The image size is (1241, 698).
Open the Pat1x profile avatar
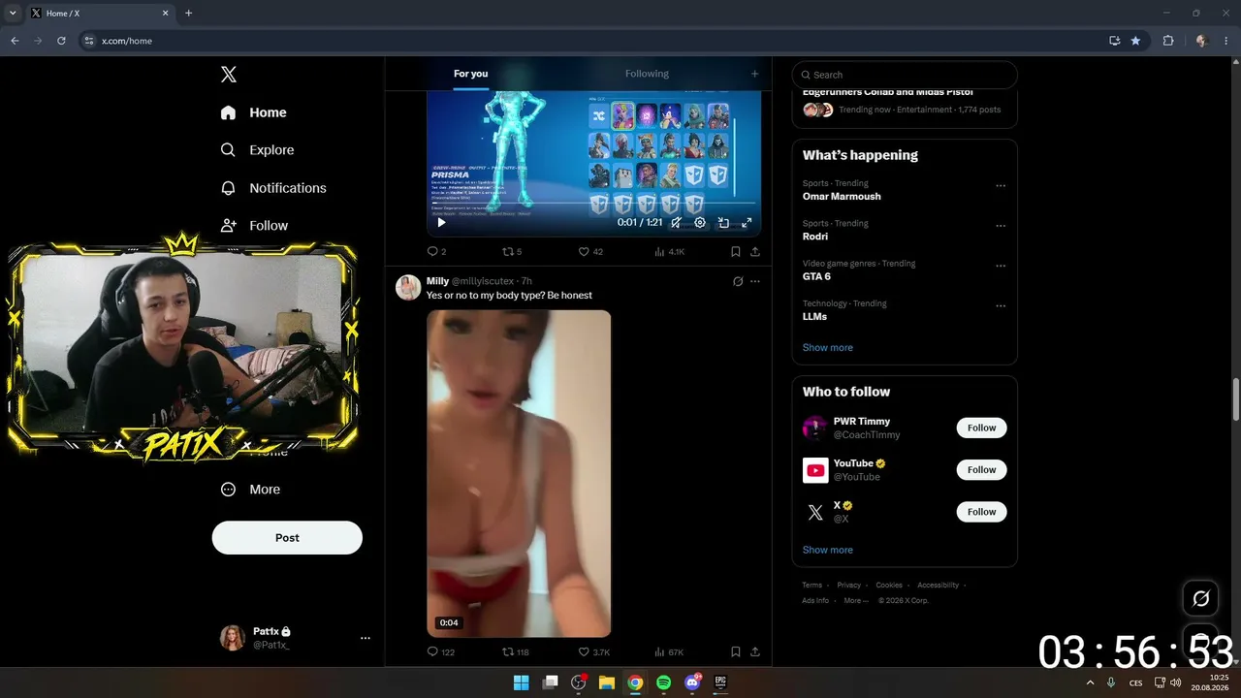click(233, 638)
